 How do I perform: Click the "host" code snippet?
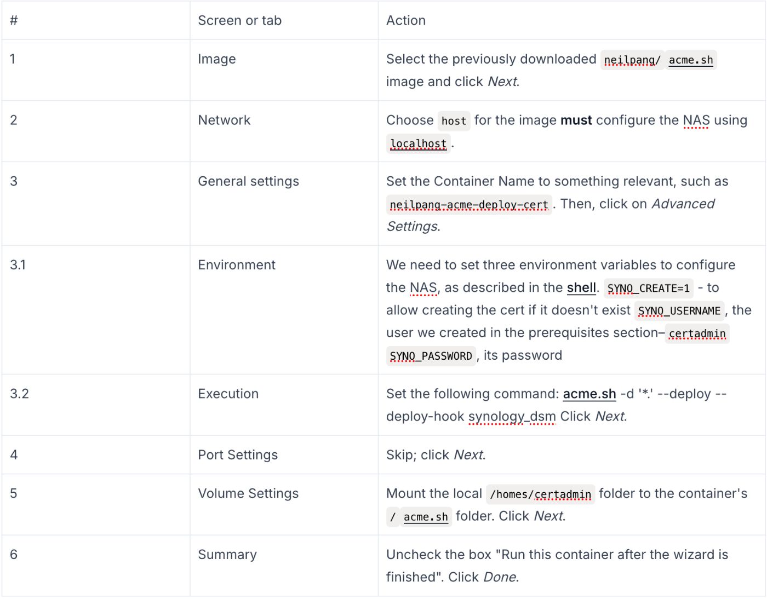point(454,121)
